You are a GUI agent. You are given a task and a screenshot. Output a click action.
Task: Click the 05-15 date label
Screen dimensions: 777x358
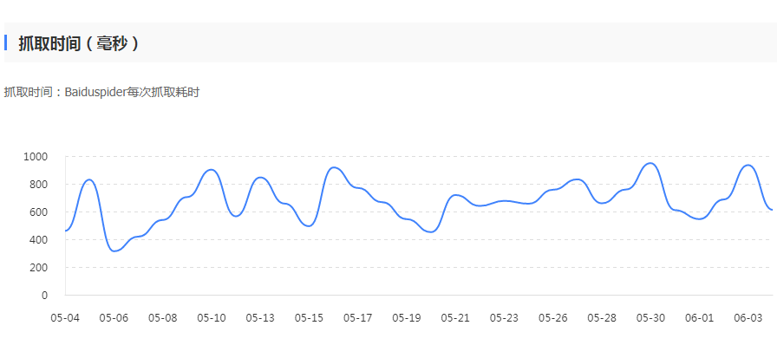coord(309,318)
